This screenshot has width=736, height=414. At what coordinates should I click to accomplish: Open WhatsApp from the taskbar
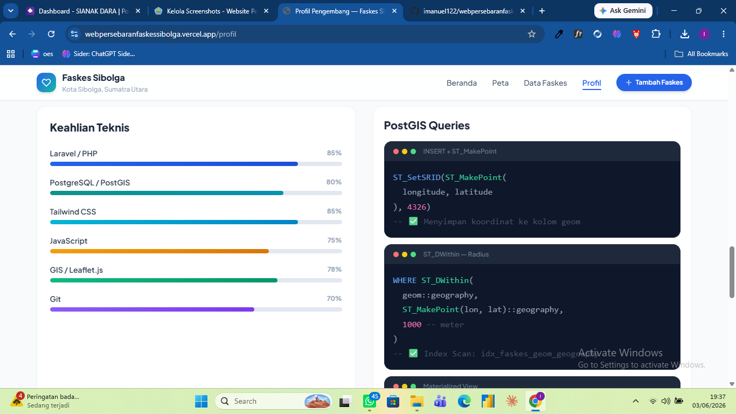(x=370, y=401)
